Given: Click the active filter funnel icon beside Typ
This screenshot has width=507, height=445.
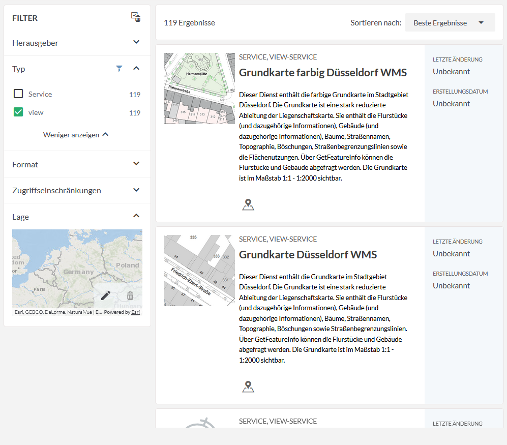Looking at the screenshot, I should pyautogui.click(x=119, y=68).
